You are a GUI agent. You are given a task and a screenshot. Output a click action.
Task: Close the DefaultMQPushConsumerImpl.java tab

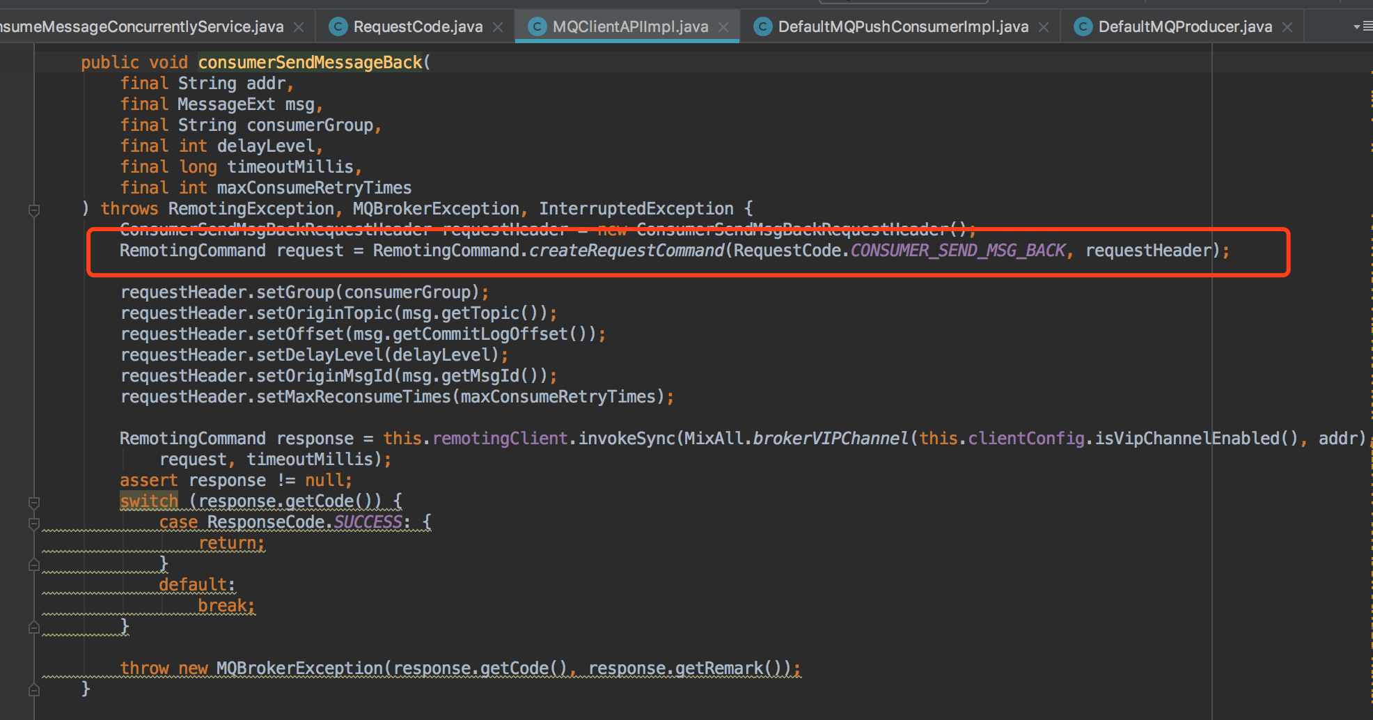tap(1044, 27)
